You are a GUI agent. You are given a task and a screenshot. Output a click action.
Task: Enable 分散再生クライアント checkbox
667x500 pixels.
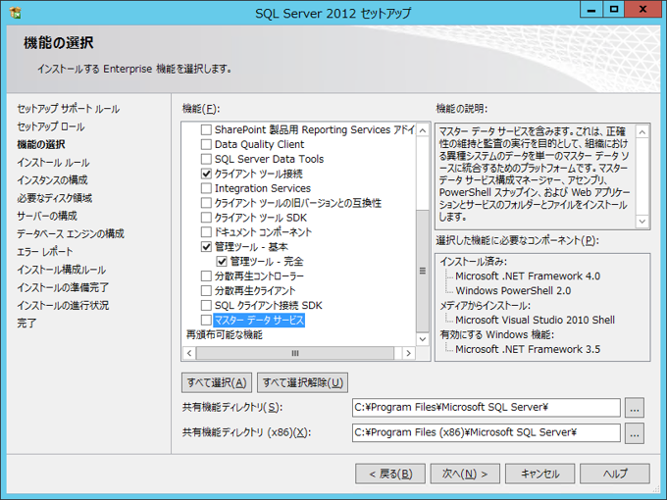(206, 291)
